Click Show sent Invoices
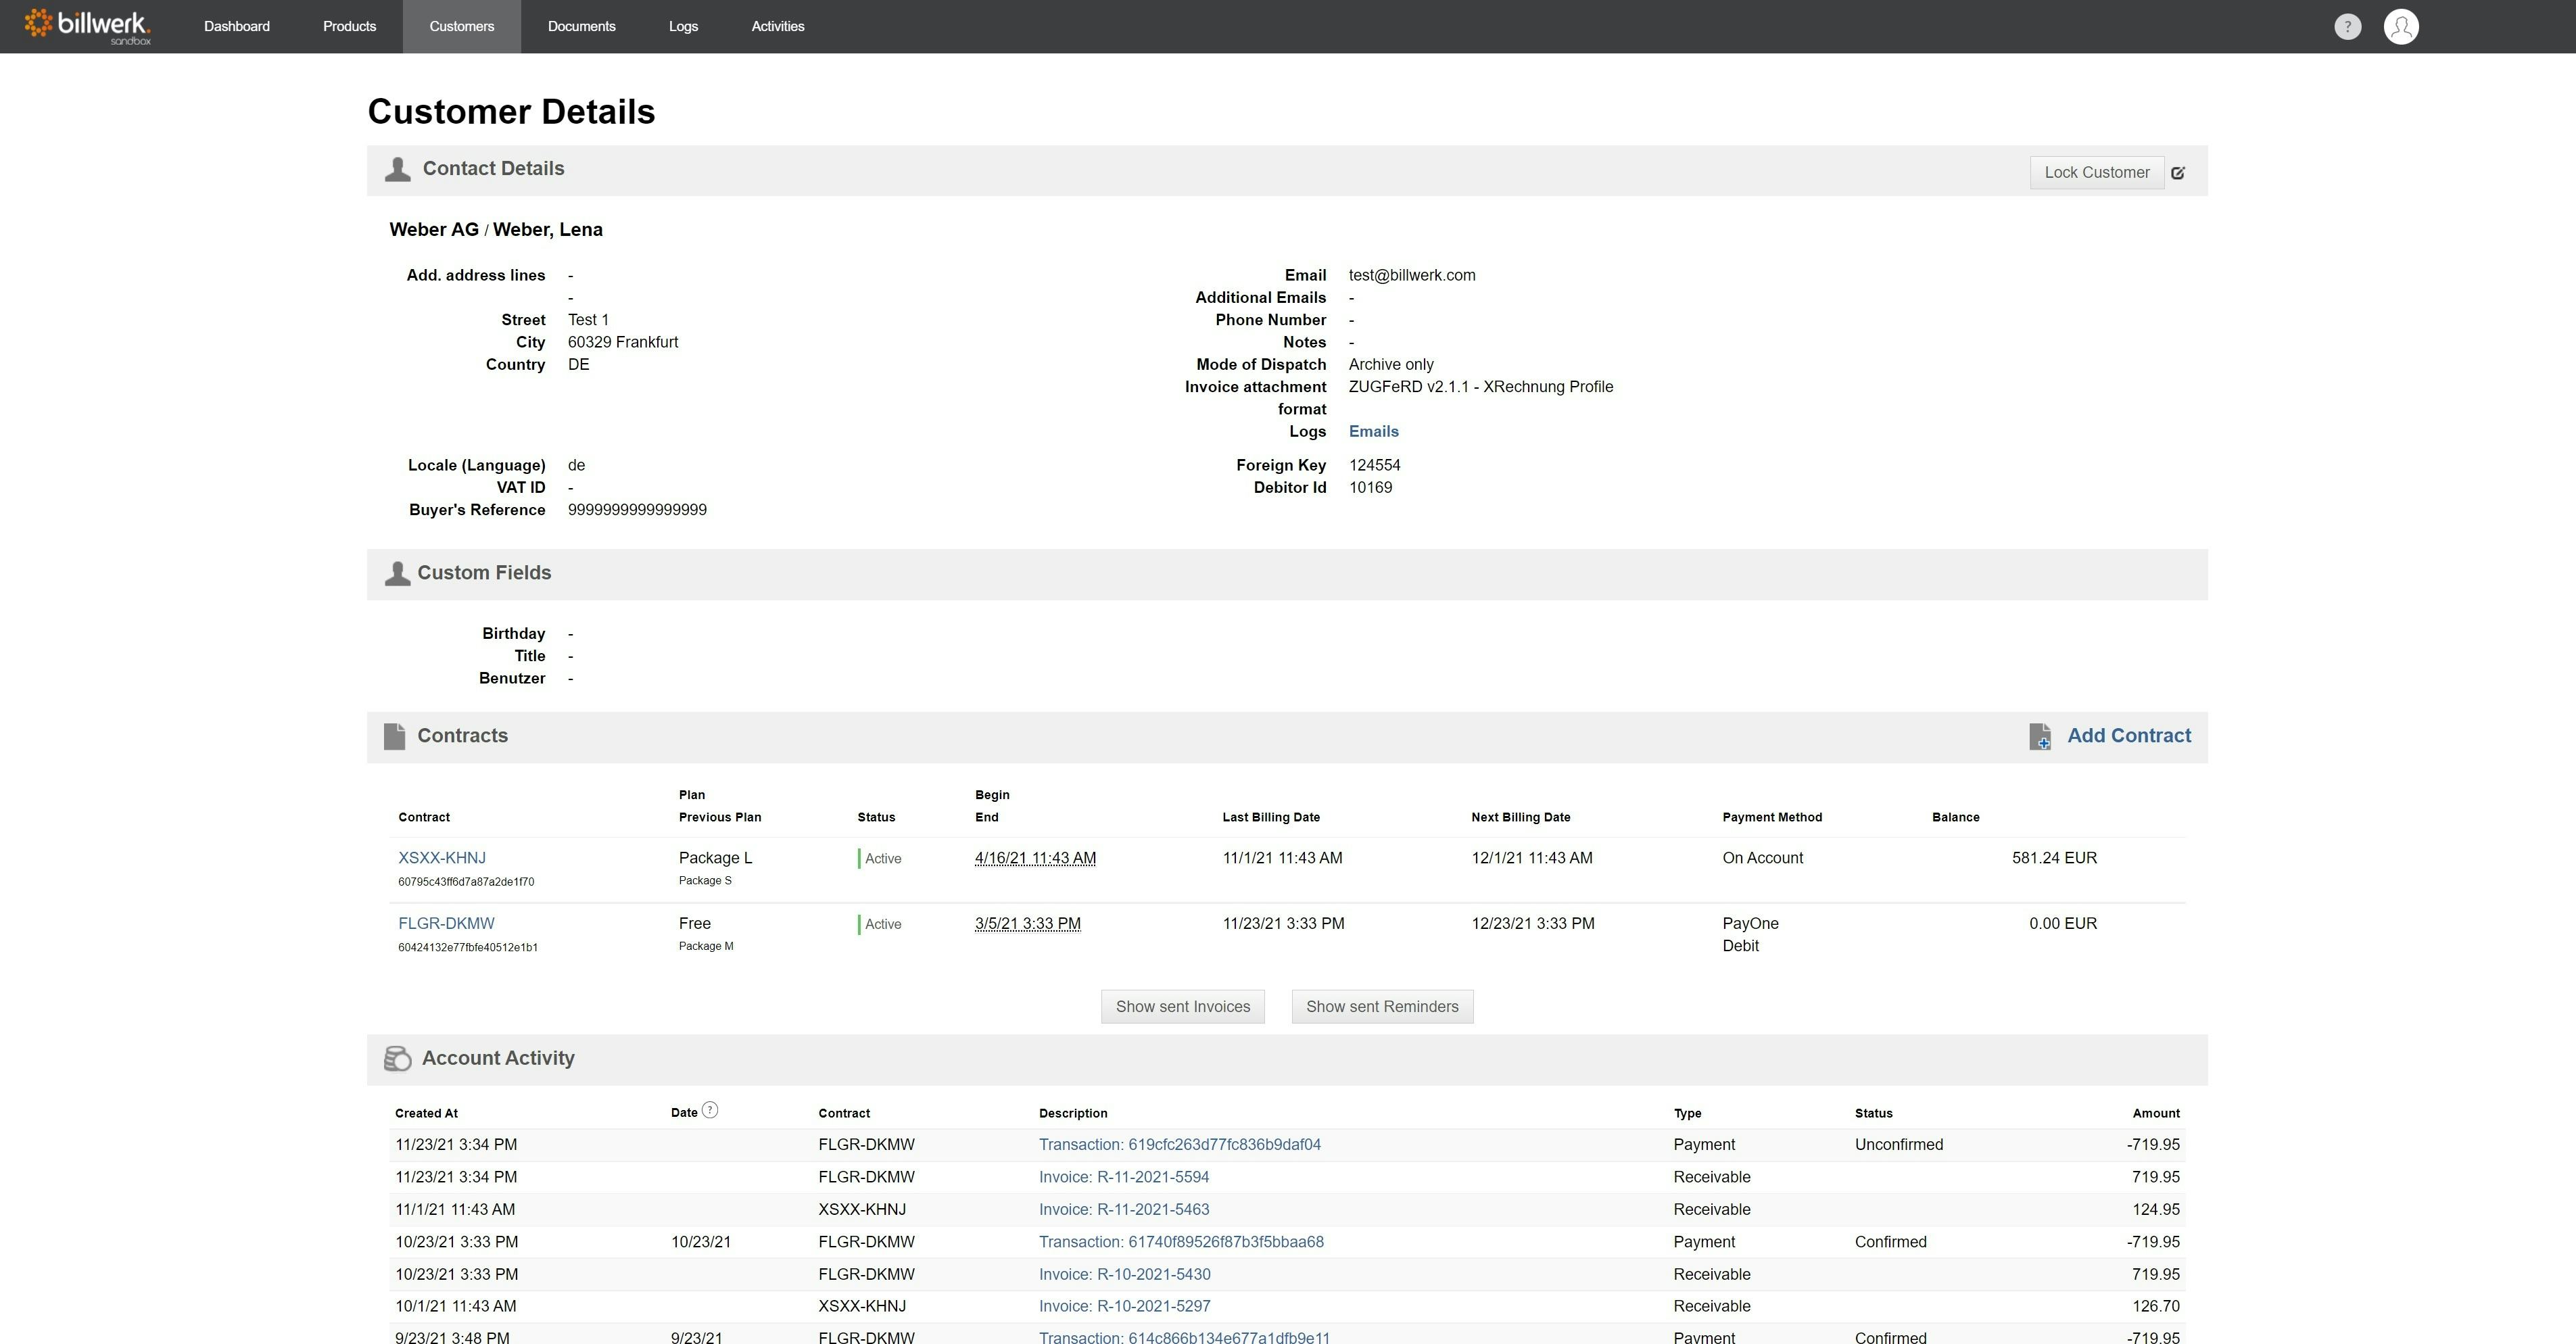The height and width of the screenshot is (1344, 2576). [x=1182, y=1006]
